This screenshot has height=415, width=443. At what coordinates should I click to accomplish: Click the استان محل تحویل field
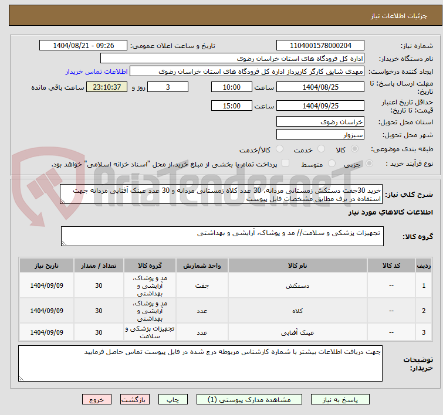tap(320, 122)
